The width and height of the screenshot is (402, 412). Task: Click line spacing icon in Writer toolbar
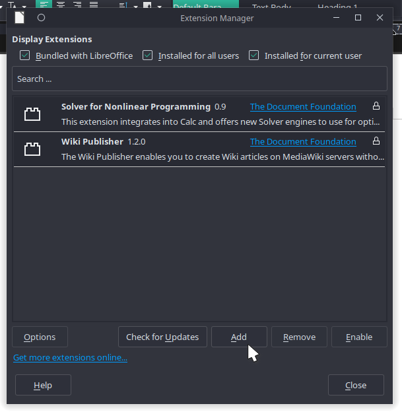click(x=123, y=5)
